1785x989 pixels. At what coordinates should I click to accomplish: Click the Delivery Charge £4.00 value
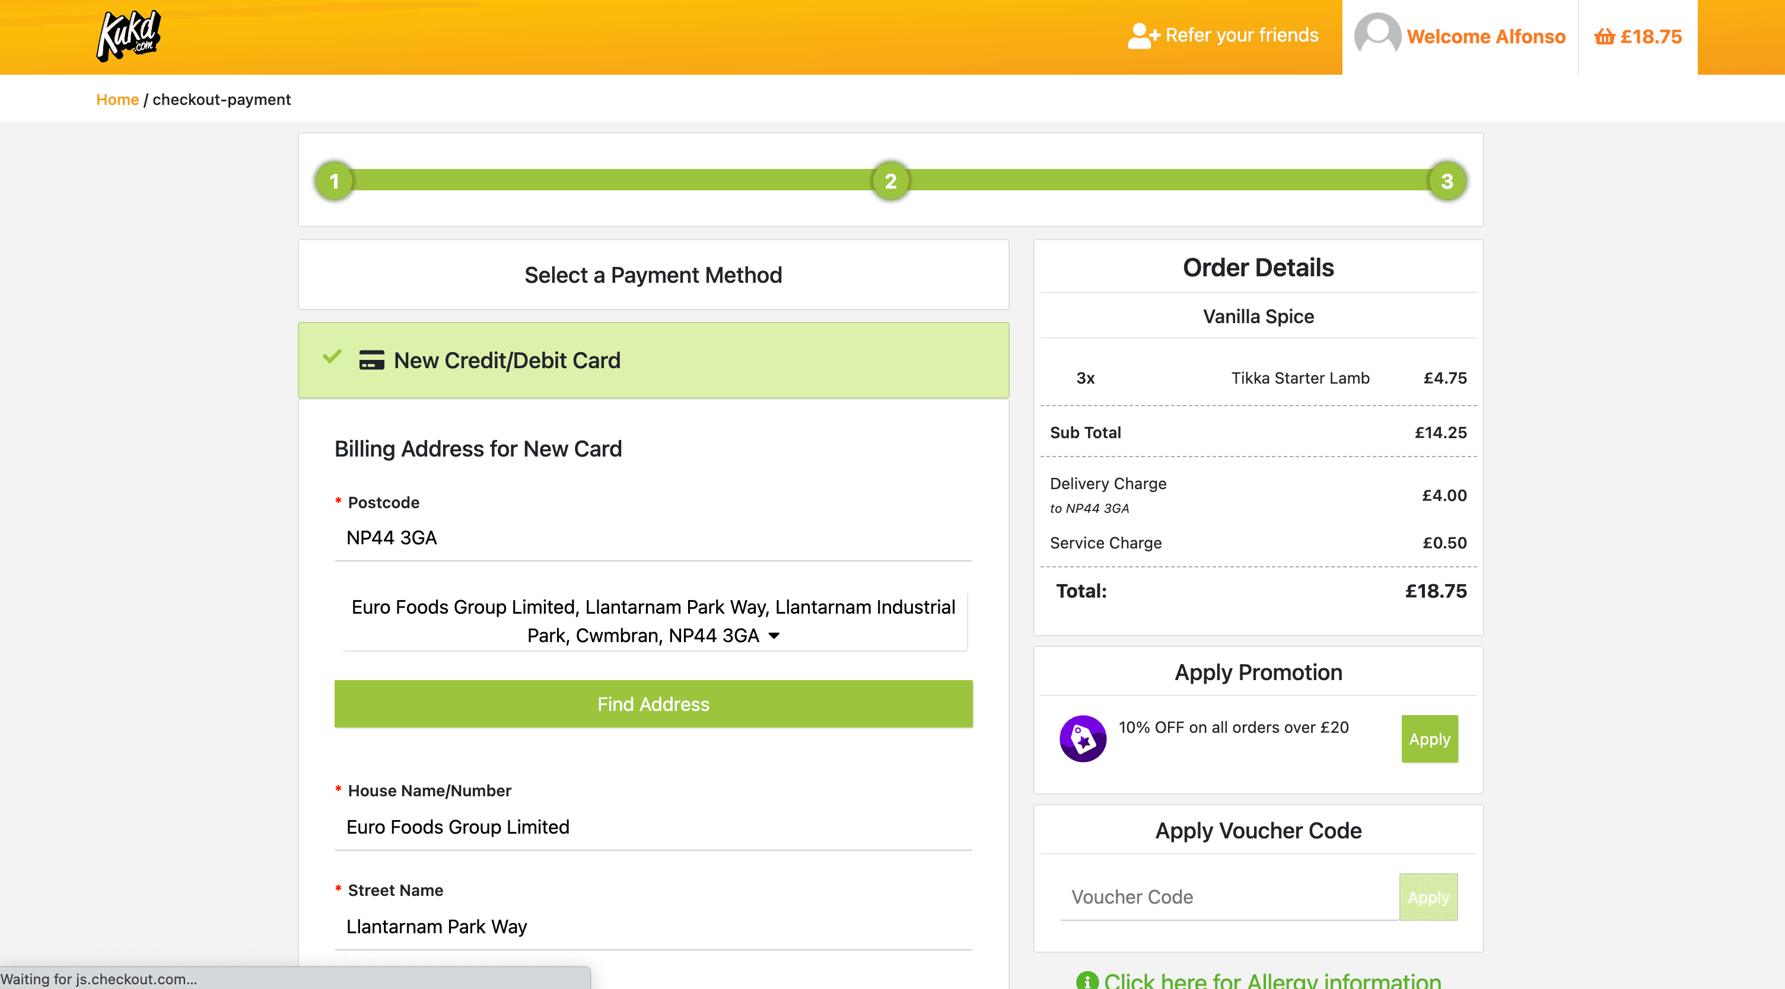coord(1444,495)
